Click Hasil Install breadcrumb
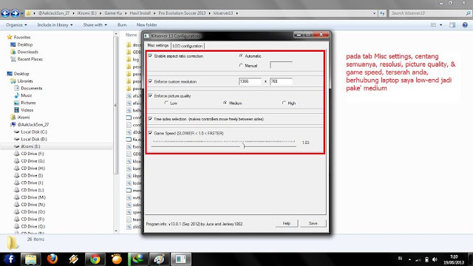Viewport: 473px width, 266px height. (x=140, y=13)
